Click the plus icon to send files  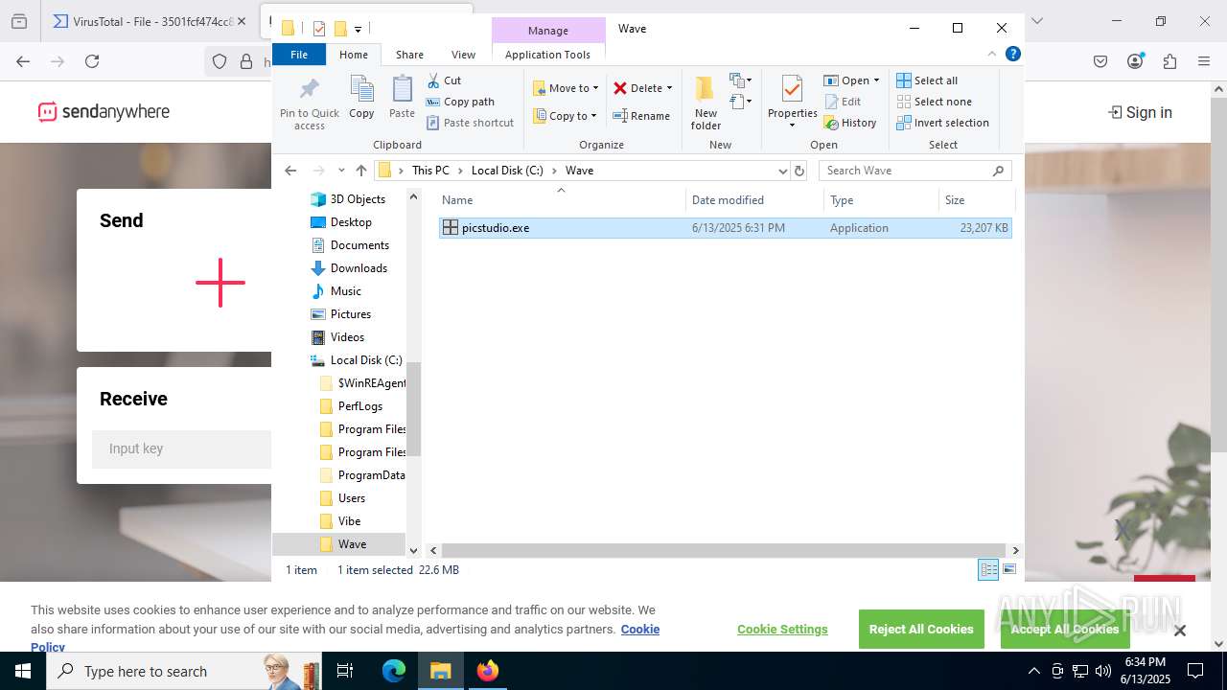(220, 283)
